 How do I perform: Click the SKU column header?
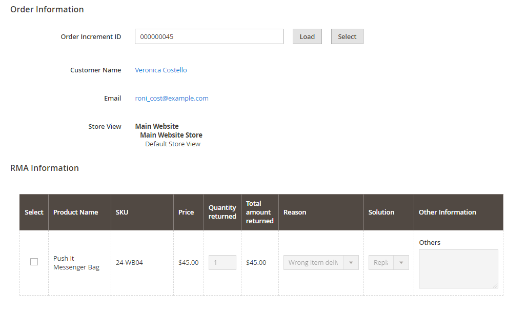pos(122,212)
